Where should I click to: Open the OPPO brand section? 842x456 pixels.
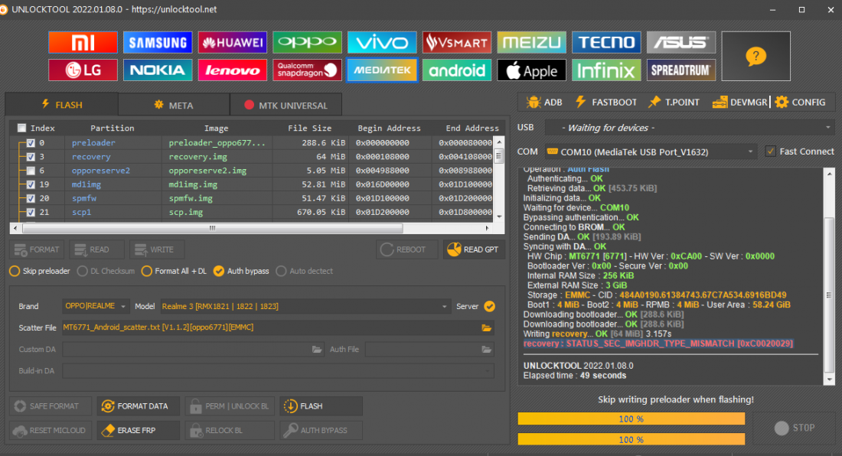click(x=307, y=42)
